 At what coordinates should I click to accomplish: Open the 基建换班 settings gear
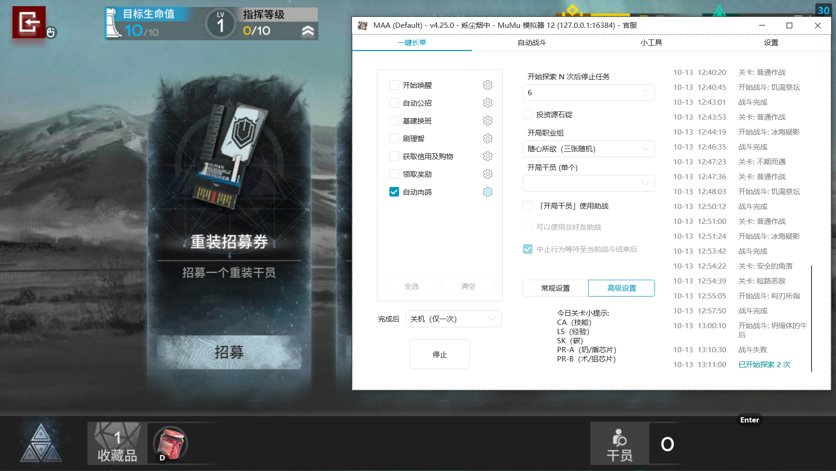tap(487, 120)
